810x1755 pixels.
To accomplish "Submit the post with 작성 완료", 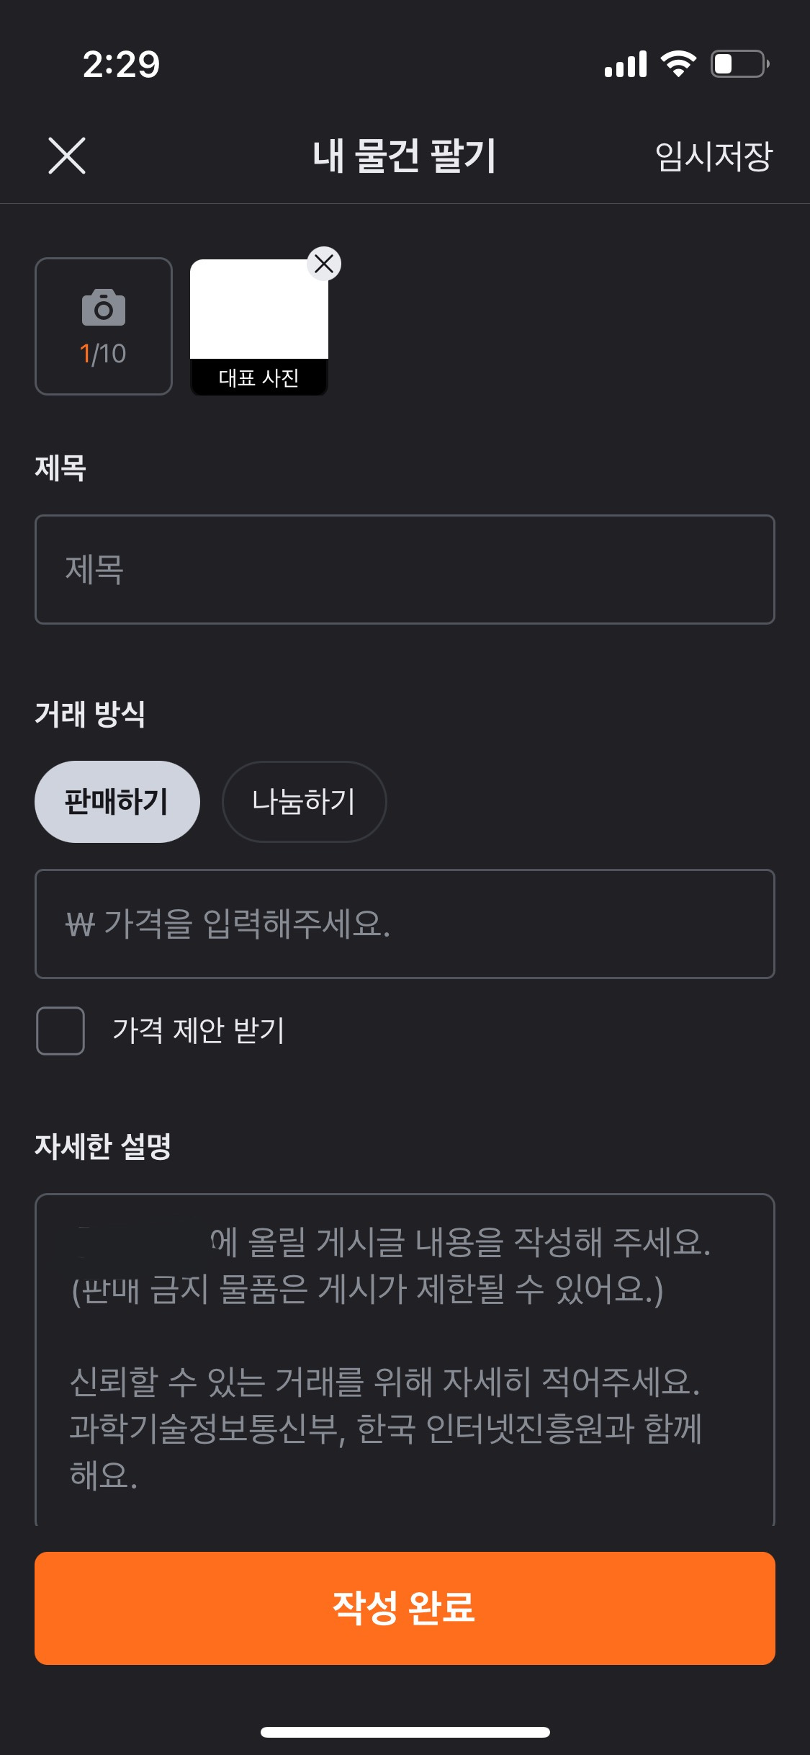I will [405, 1608].
